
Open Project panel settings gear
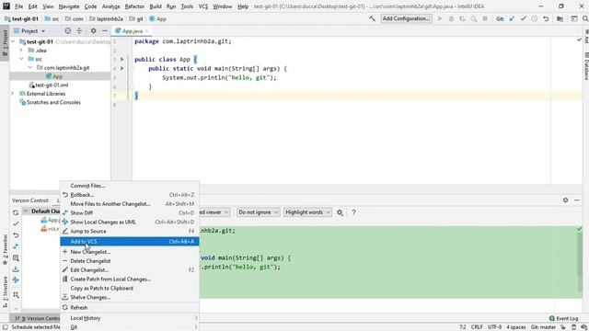93,30
